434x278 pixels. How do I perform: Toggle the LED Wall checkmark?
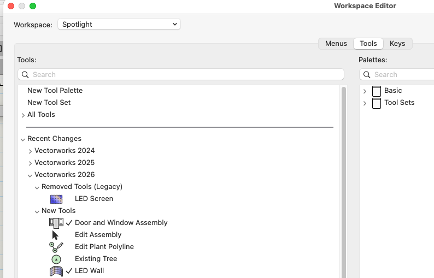point(69,271)
